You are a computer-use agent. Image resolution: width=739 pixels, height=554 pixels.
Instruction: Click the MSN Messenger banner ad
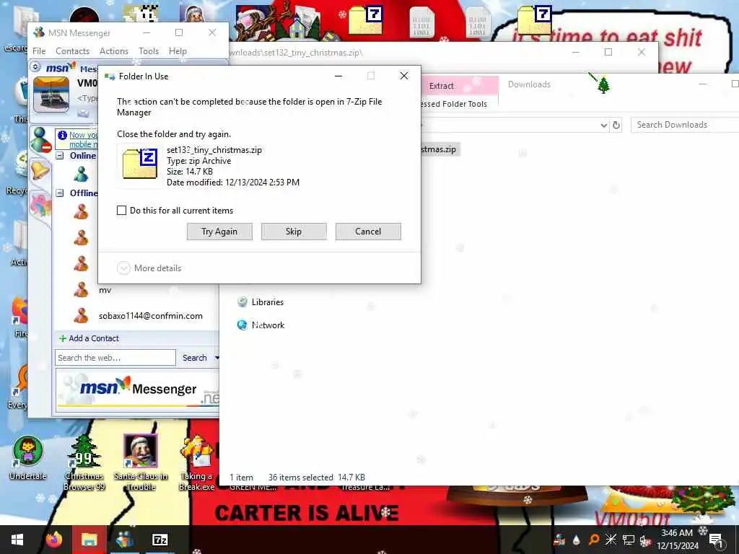[x=138, y=390]
